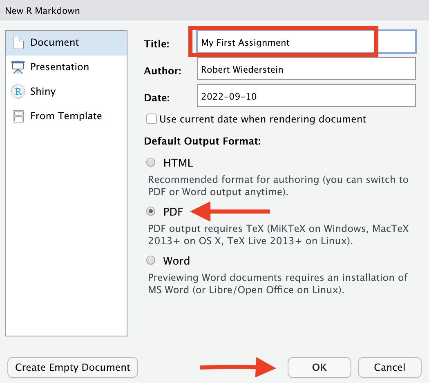Image resolution: width=429 pixels, height=383 pixels.
Task: Click the Author field showing Robert Wiederstein
Action: coord(306,69)
